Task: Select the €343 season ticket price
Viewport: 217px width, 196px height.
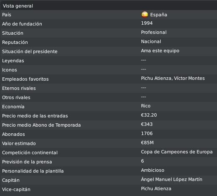Action: pyautogui.click(x=147, y=124)
